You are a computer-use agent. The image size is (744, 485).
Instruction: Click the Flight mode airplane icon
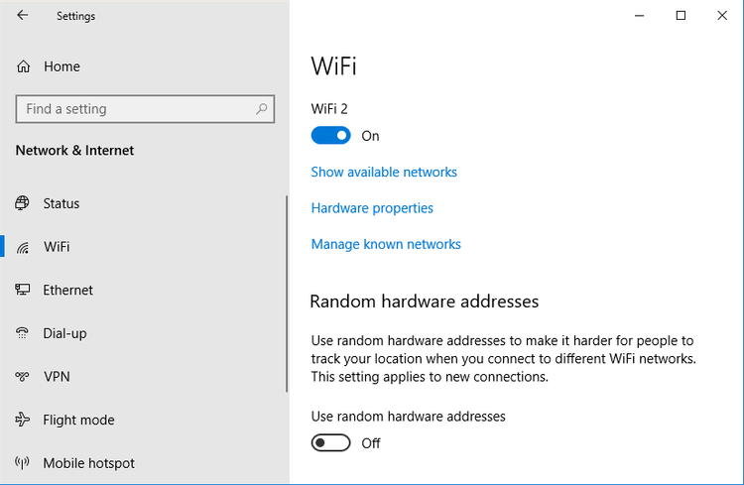(22, 420)
